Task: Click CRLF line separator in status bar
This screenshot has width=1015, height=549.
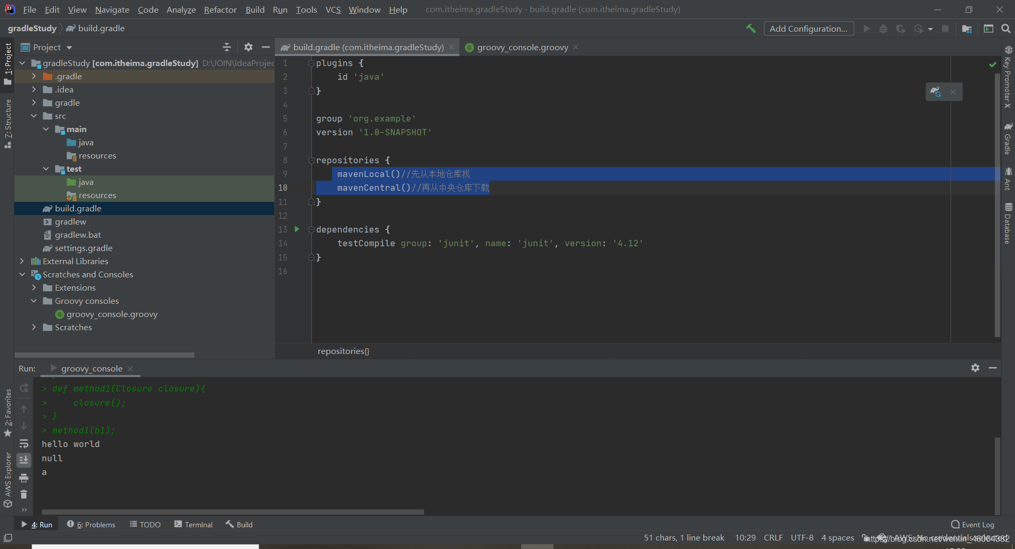Action: [x=773, y=537]
